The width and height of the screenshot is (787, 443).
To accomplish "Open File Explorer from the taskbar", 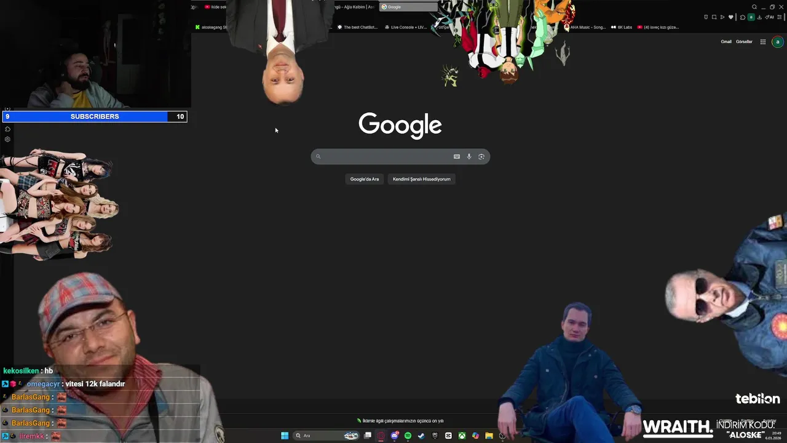I will (x=489, y=436).
